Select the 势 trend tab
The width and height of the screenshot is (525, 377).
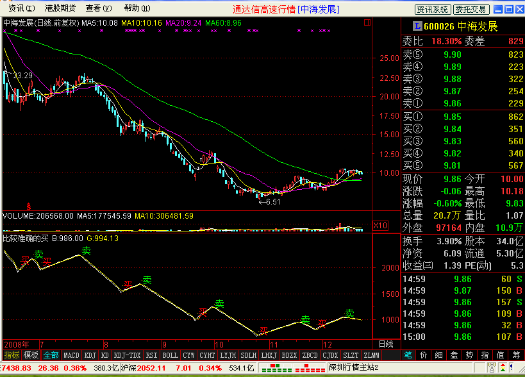click(x=469, y=355)
